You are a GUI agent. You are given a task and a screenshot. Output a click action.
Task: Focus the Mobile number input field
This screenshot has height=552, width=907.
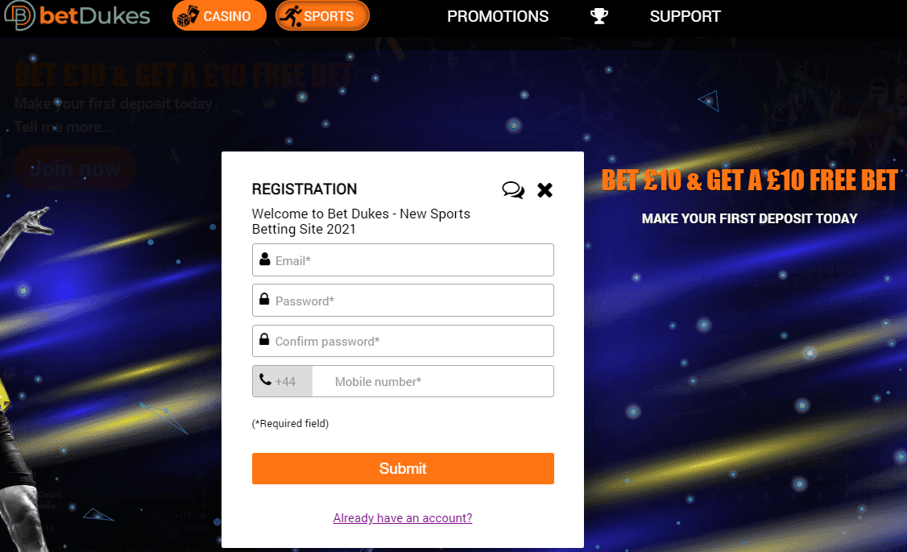coord(433,381)
